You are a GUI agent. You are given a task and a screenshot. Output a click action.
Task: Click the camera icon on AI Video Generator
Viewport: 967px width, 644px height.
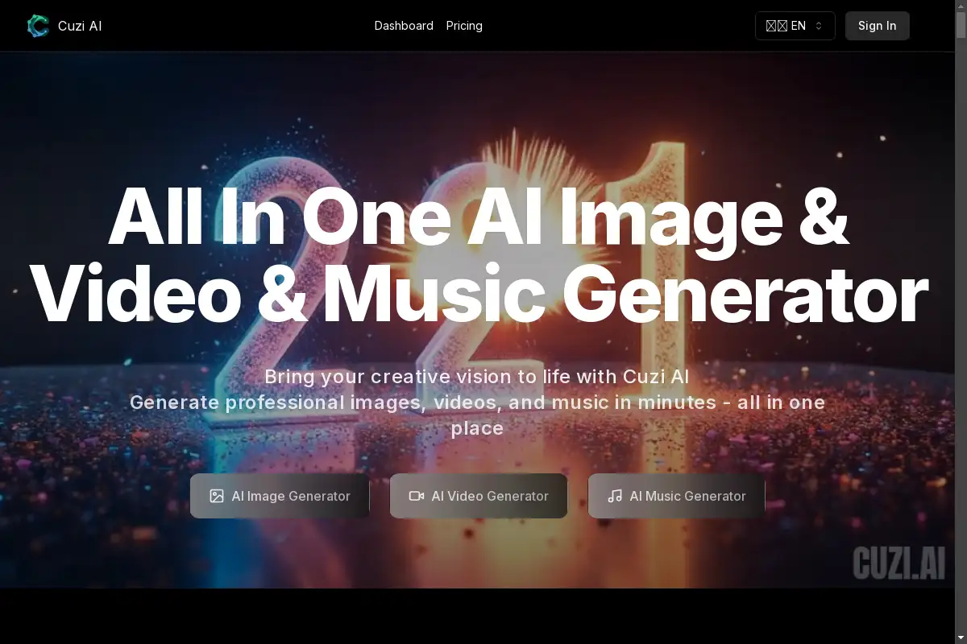point(417,496)
